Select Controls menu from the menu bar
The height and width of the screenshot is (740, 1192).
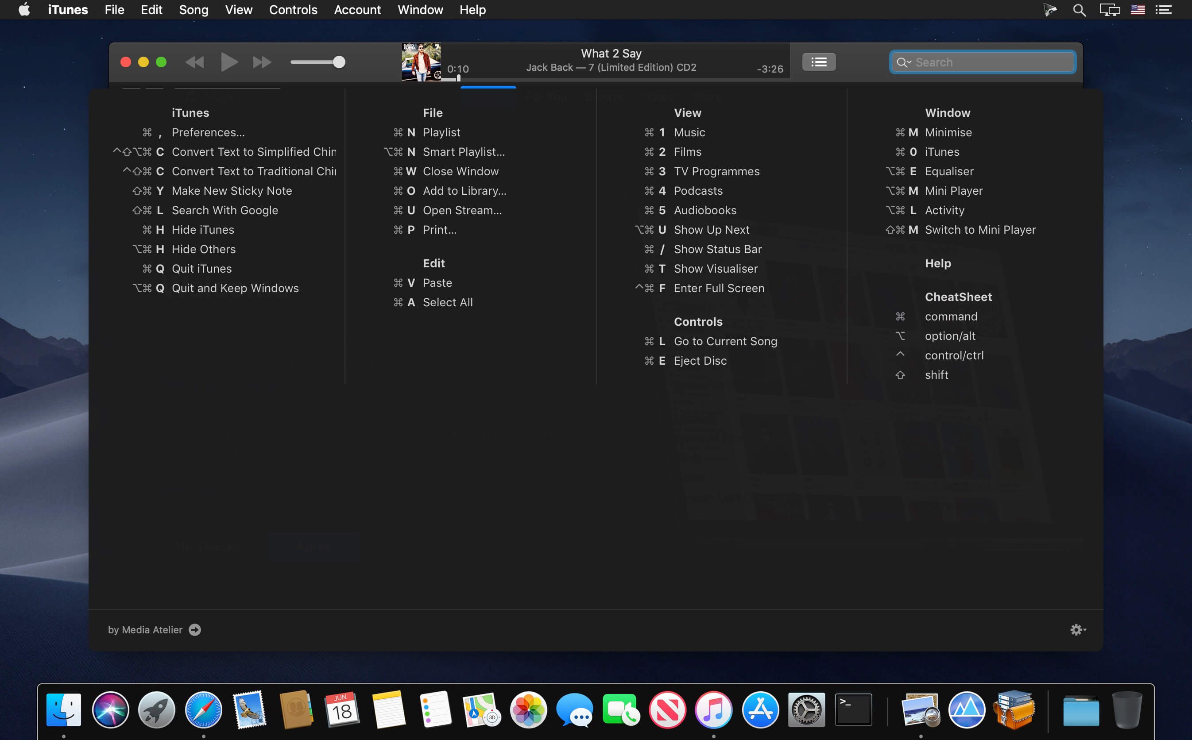click(293, 9)
